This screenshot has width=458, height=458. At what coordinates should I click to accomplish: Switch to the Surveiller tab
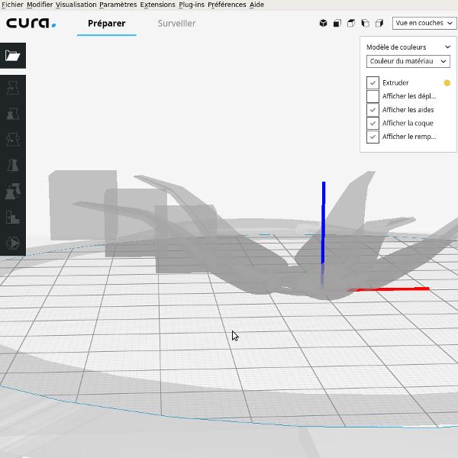176,24
